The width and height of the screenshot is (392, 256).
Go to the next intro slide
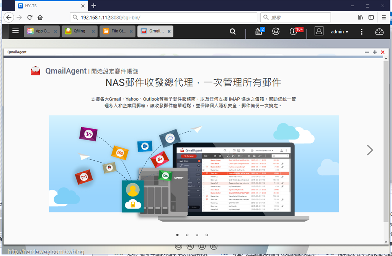[x=370, y=150]
